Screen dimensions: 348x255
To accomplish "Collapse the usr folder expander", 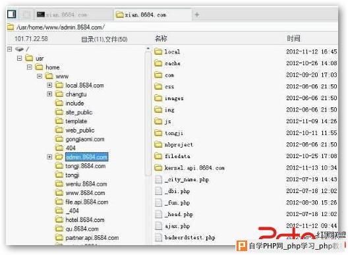I will point(20,58).
